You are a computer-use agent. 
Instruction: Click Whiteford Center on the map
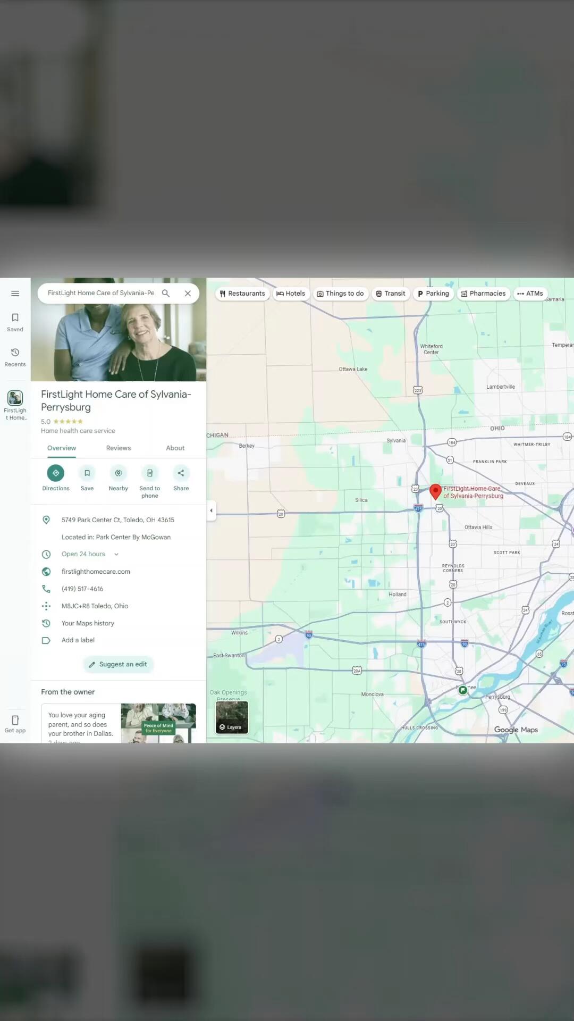point(431,349)
